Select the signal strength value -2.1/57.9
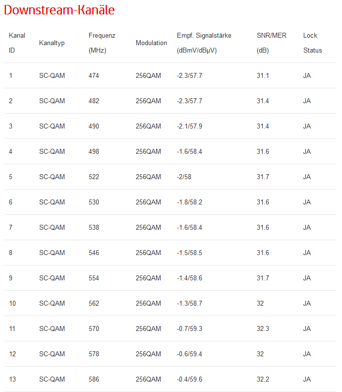342x392 pixels. 189,127
